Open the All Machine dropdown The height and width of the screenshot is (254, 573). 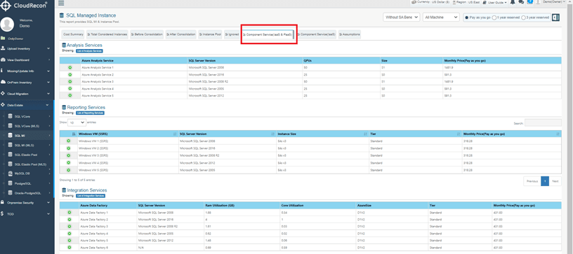click(441, 17)
